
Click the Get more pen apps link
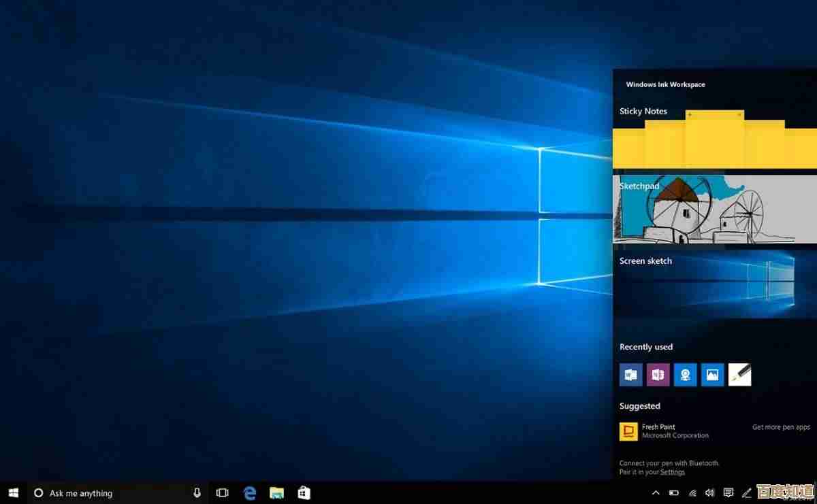click(x=781, y=427)
